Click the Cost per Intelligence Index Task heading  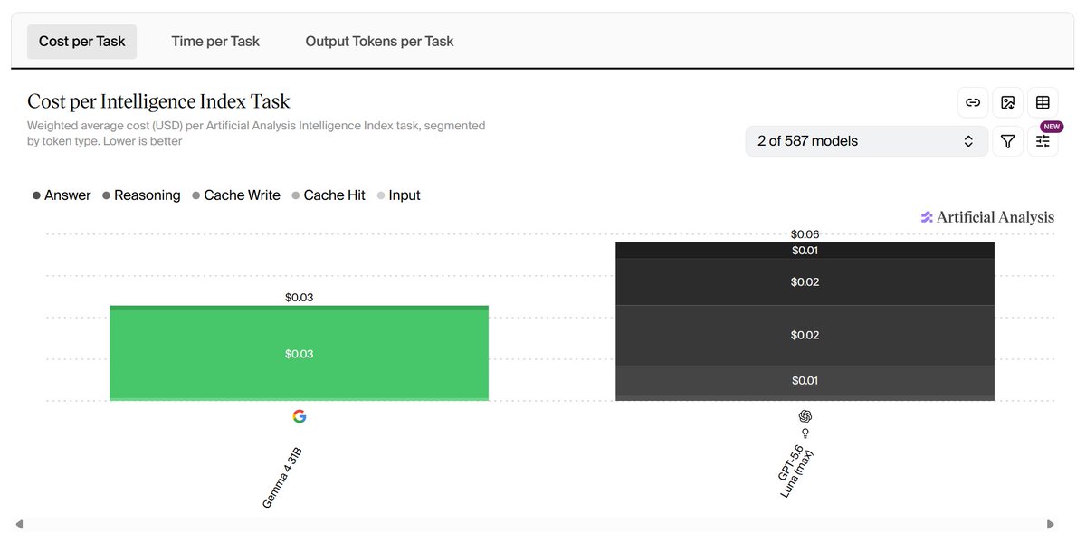(158, 101)
